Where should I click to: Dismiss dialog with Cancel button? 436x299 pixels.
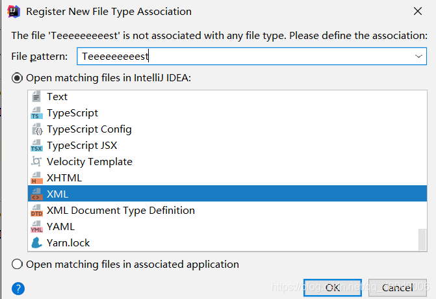[x=398, y=287]
